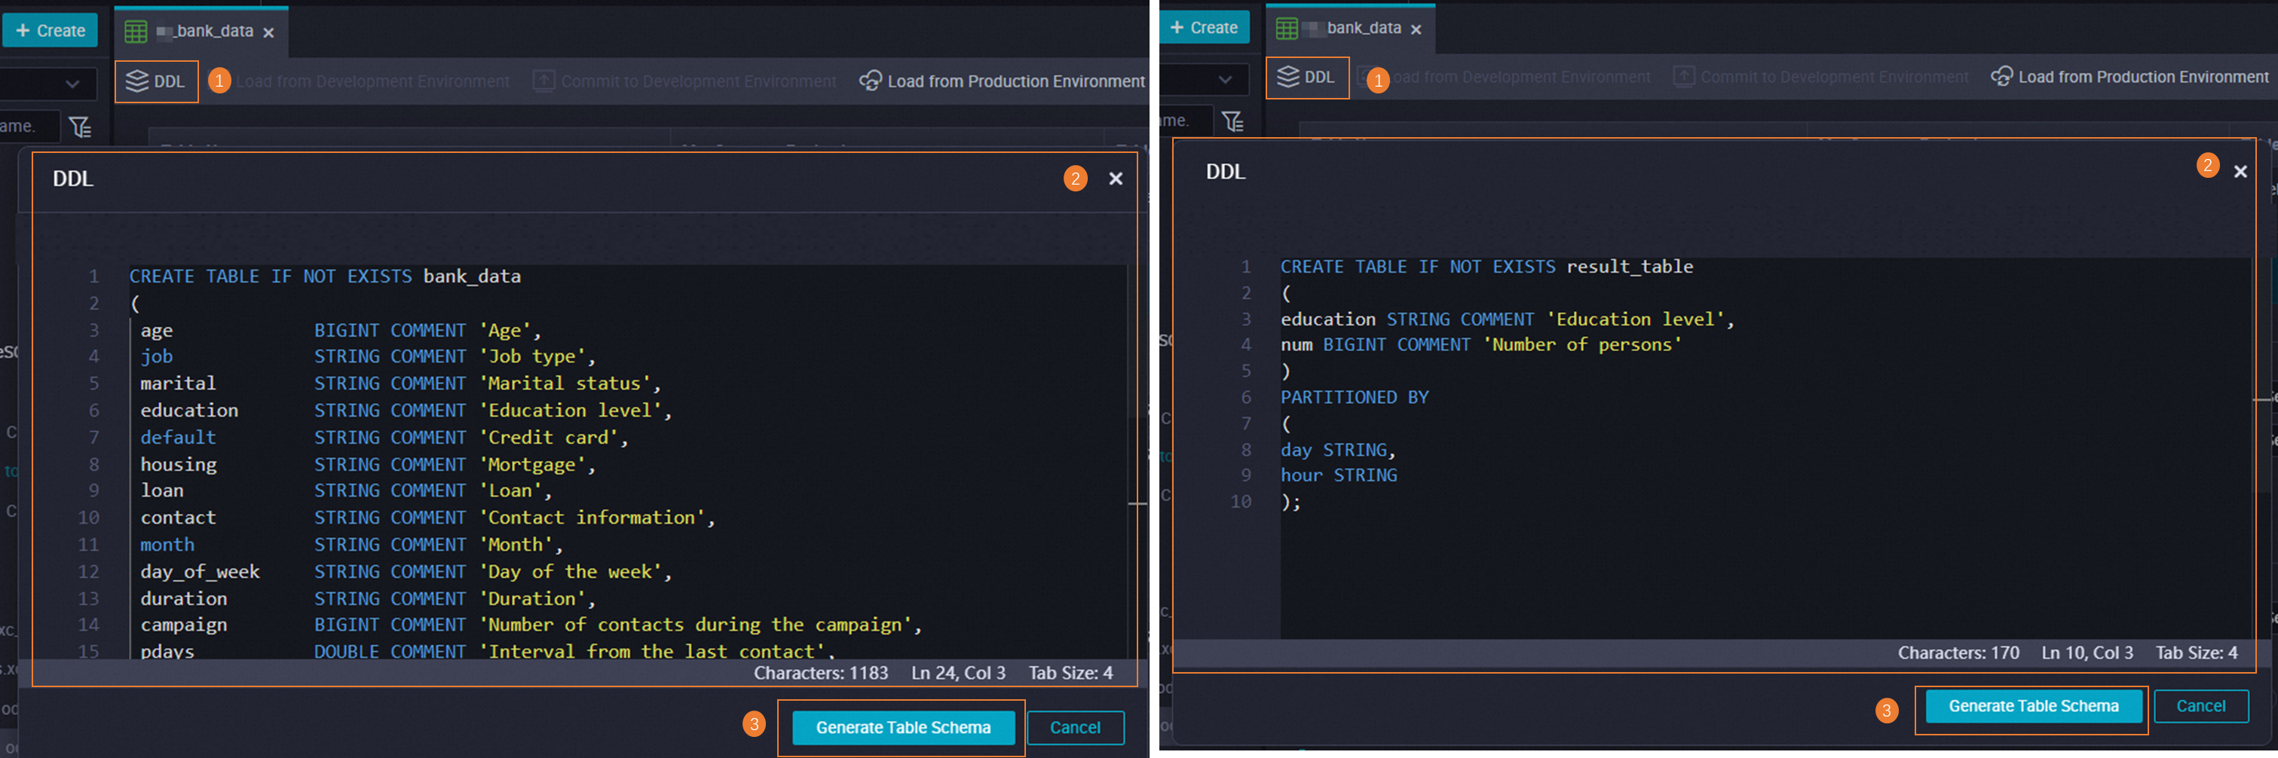Click left Load from Production Environment cloud icon
Viewport: 2278px width, 758px height.
coord(870,81)
